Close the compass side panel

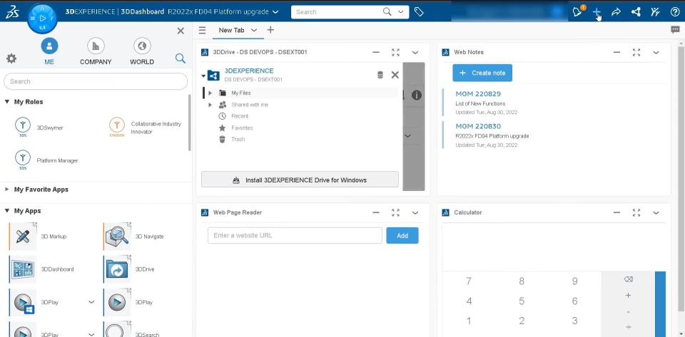click(x=181, y=31)
